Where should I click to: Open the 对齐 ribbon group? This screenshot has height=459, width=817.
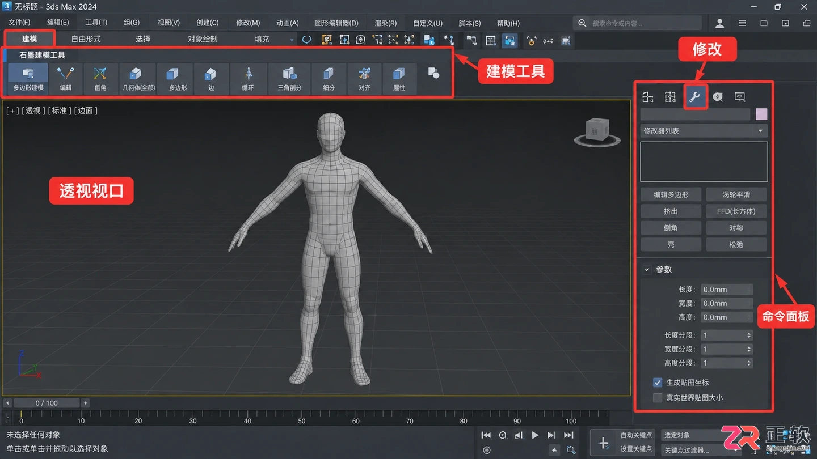[x=365, y=78]
